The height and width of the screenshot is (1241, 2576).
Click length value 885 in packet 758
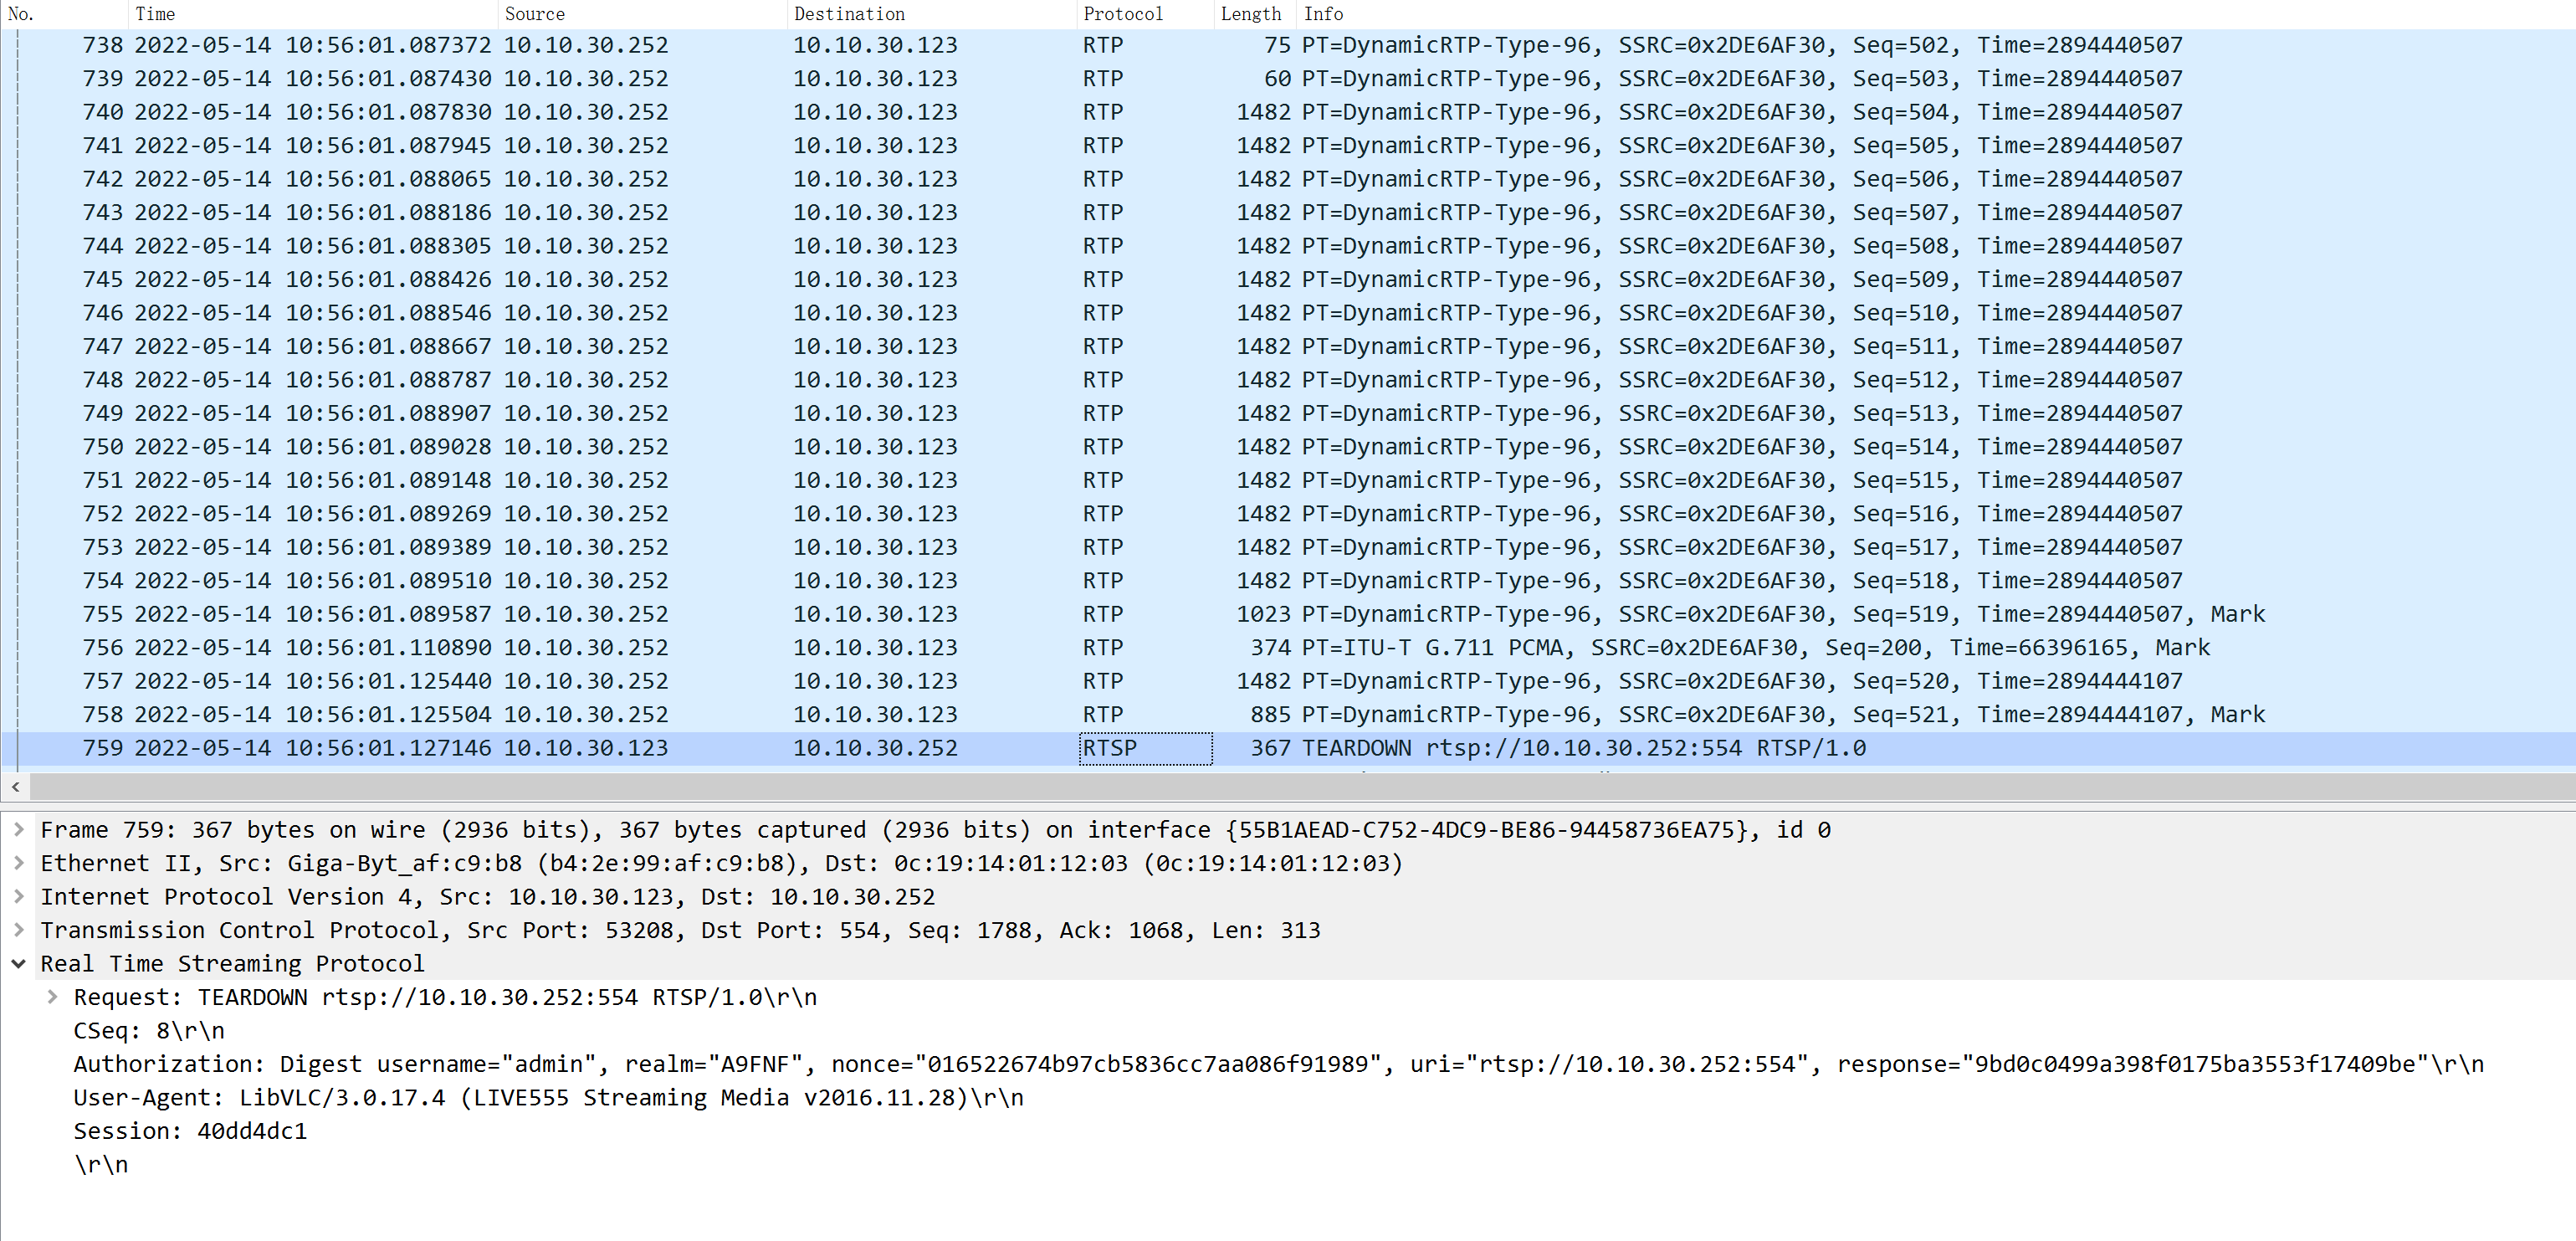pos(1270,715)
